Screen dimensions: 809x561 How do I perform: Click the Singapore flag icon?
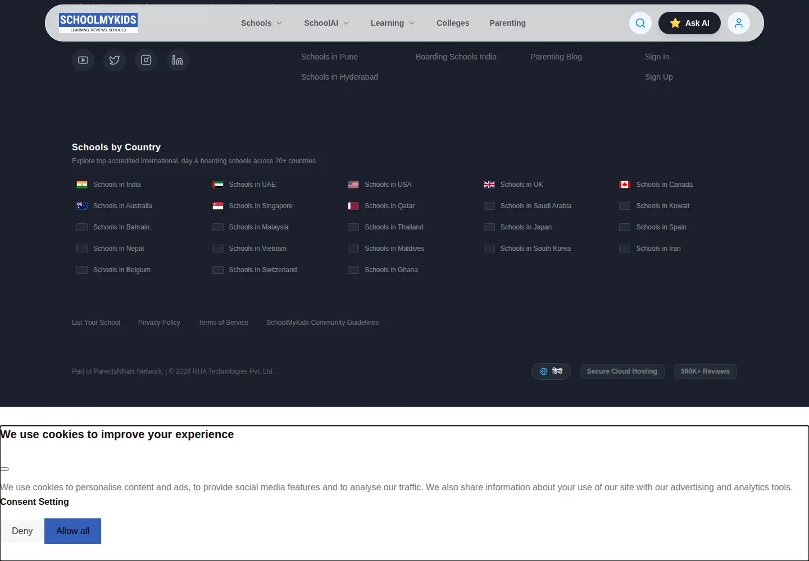(218, 206)
